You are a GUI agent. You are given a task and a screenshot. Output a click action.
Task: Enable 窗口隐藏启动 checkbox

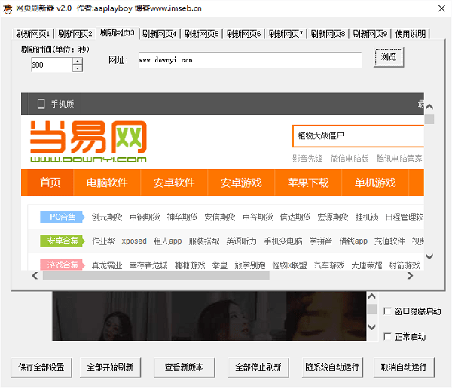[387, 311]
